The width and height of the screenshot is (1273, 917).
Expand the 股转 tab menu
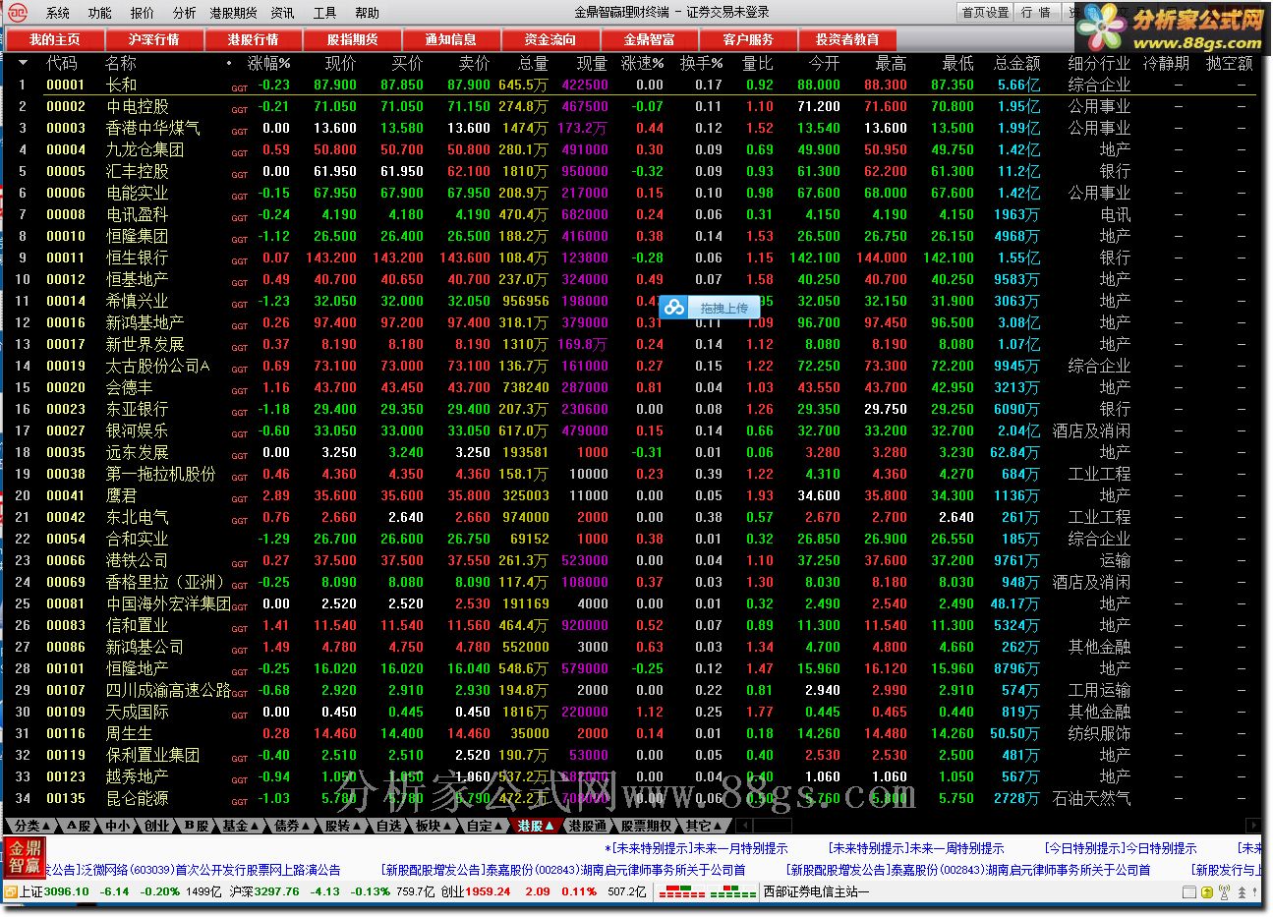pyautogui.click(x=344, y=827)
